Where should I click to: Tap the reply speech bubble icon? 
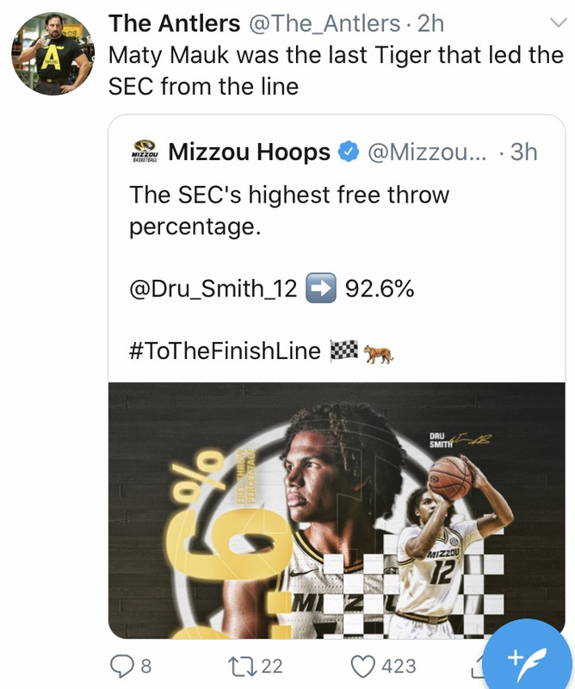point(121,666)
